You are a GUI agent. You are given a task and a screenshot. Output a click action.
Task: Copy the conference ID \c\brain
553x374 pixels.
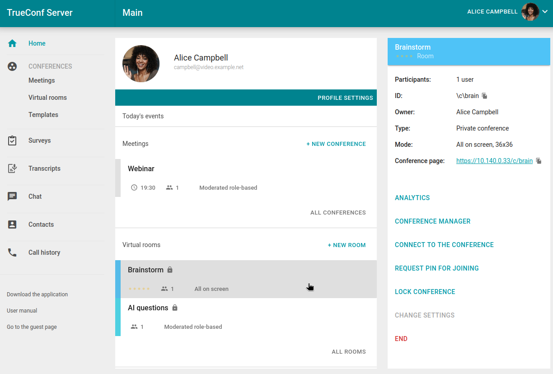click(484, 96)
